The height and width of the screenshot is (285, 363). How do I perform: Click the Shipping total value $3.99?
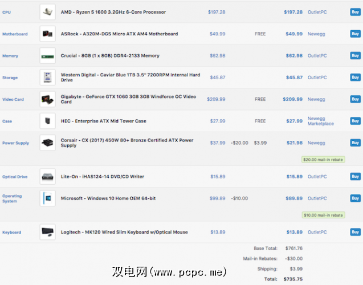(x=296, y=269)
